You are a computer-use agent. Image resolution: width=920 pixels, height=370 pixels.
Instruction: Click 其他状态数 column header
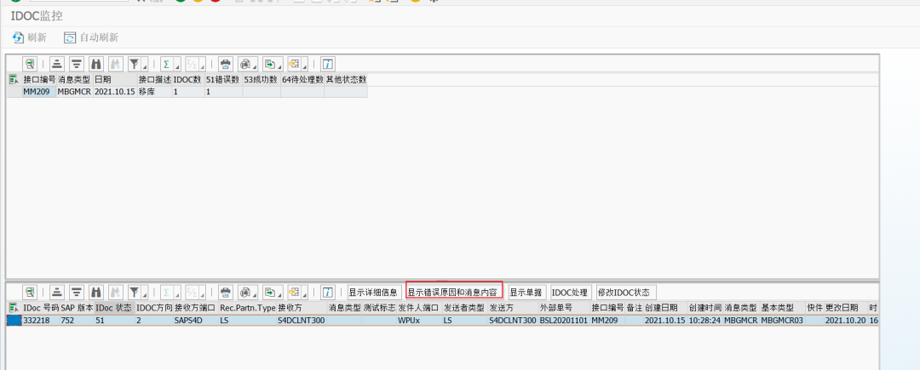(x=346, y=79)
